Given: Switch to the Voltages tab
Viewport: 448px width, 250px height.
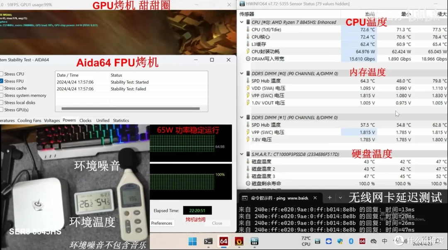Looking at the screenshot, I should click(x=52, y=120).
